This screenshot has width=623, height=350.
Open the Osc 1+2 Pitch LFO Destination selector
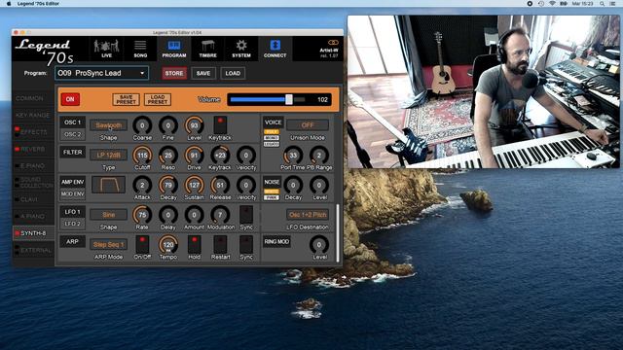tap(308, 215)
